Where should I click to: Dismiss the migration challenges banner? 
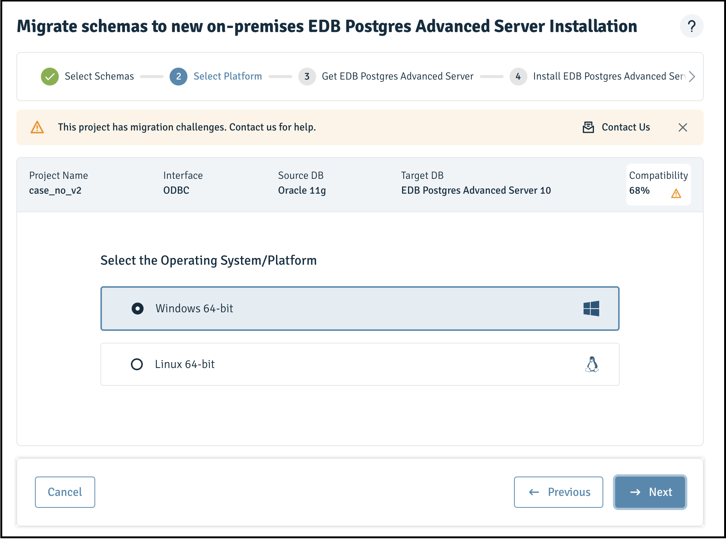682,128
